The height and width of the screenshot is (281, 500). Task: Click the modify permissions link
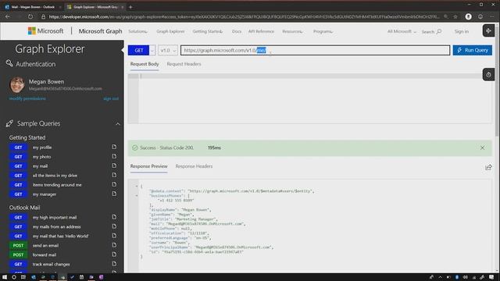pos(27,99)
